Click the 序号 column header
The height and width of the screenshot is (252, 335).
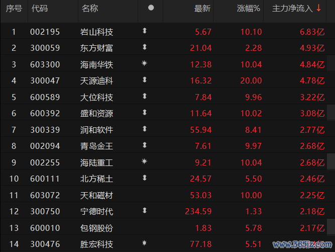pos(14,9)
